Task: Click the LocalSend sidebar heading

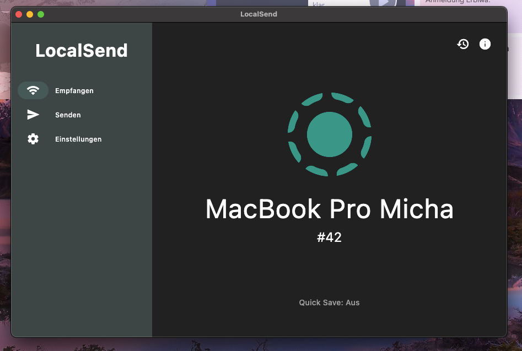Action: point(82,51)
